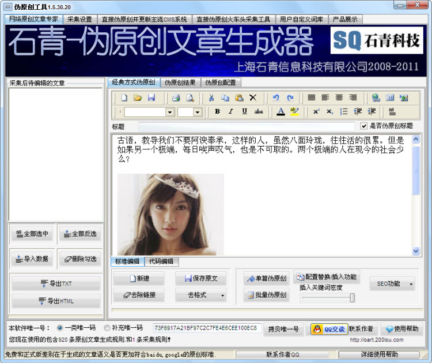Pick yellow text highlight color

[294, 111]
